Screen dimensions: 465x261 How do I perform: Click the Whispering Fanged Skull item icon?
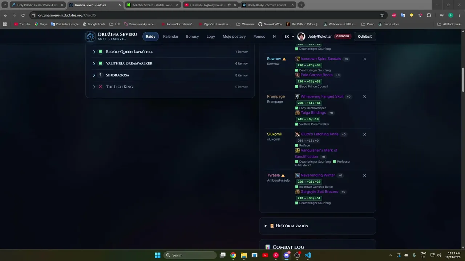point(298,96)
